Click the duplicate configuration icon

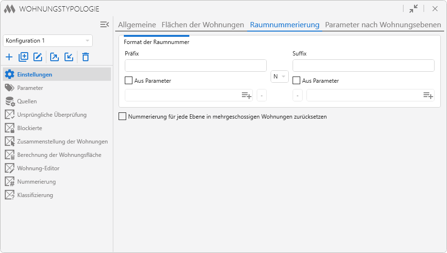[x=23, y=57]
